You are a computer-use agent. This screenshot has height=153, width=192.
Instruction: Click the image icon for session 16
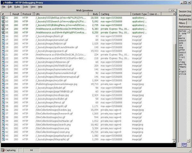[3, 36]
